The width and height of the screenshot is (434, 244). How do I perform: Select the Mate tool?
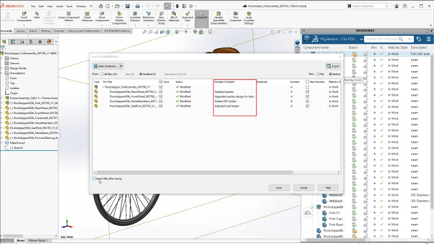pyautogui.click(x=37, y=17)
